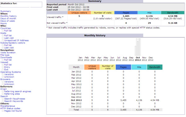This screenshot has height=117, width=186.
Task: Open Days of month report
Action: point(8,19)
